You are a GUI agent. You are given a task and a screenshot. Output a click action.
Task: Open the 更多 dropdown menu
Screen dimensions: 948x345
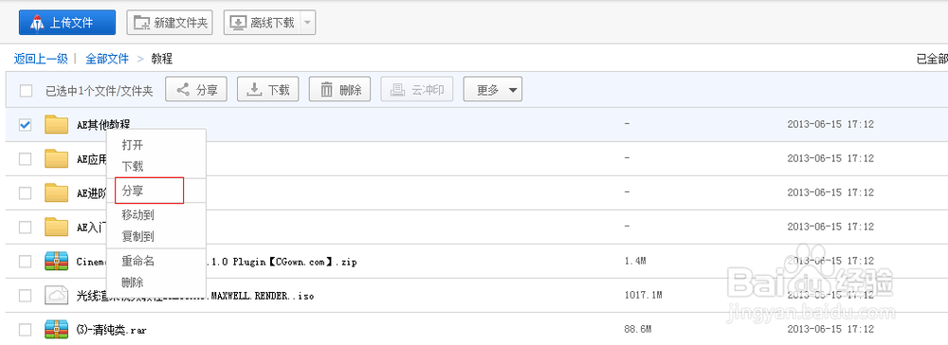(x=493, y=90)
